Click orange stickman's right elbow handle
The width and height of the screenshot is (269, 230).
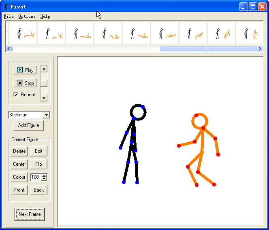point(215,139)
